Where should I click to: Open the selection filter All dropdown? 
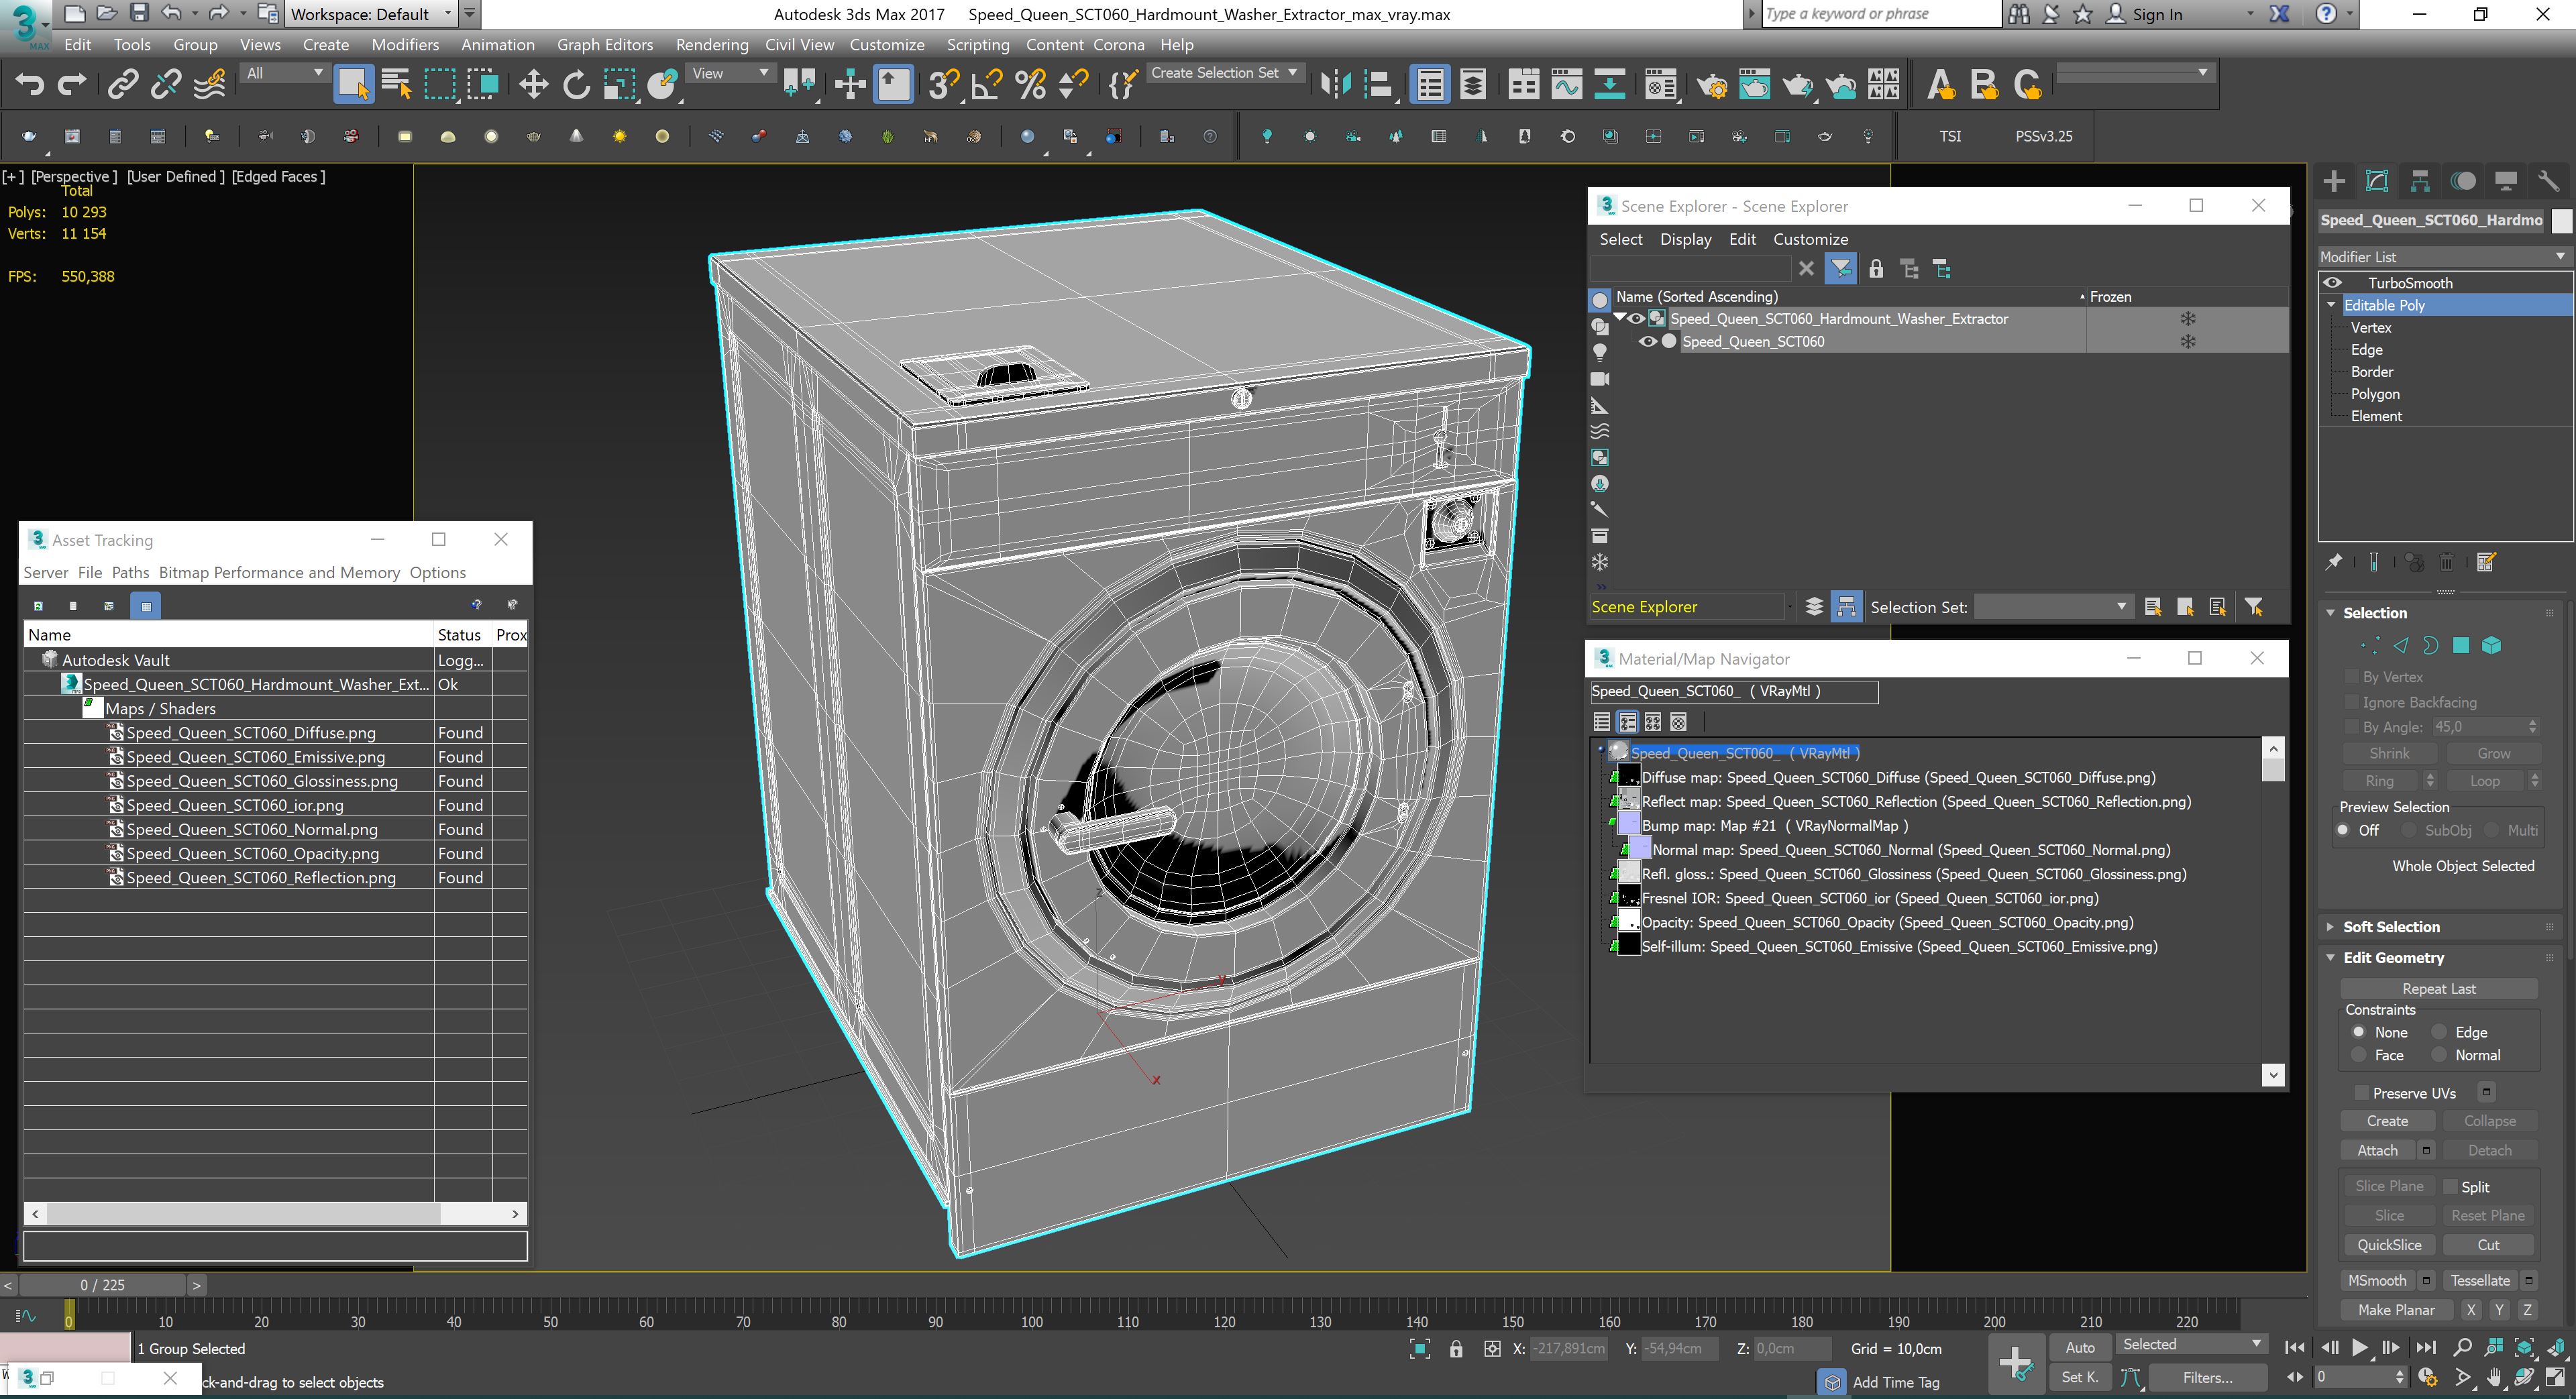(x=284, y=73)
